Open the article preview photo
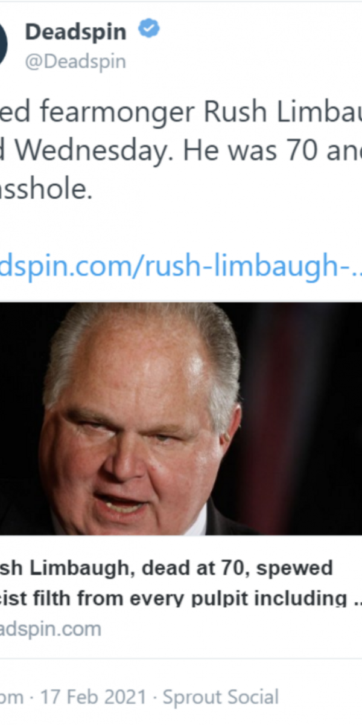The height and width of the screenshot is (725, 362). (x=181, y=419)
